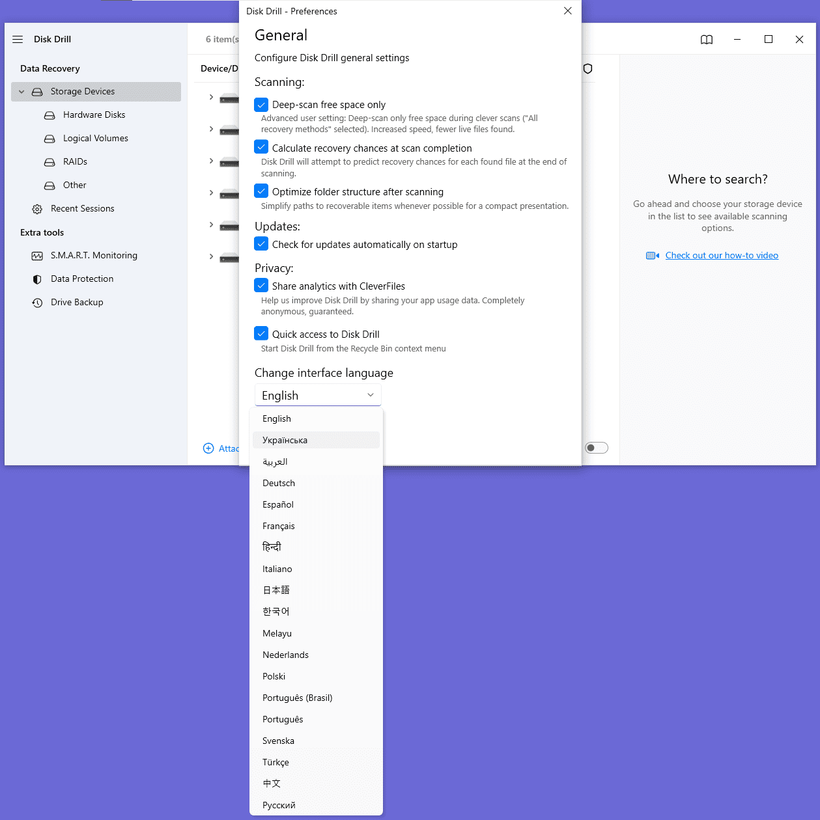Select Polski in language list

point(316,676)
